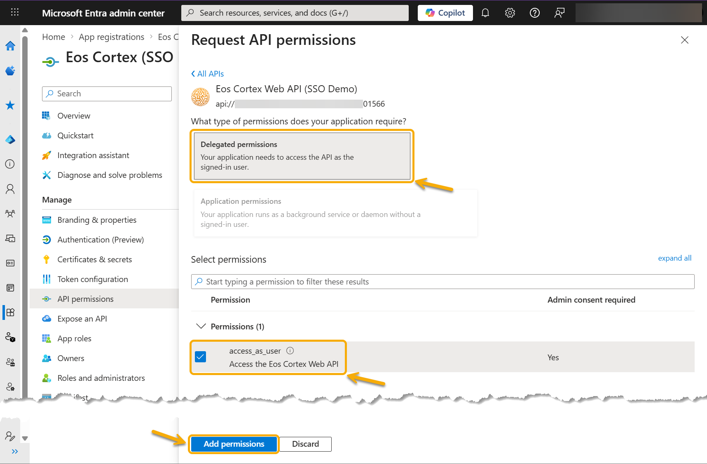This screenshot has width=707, height=464.
Task: Open Favorites star in left rail
Action: 10,105
